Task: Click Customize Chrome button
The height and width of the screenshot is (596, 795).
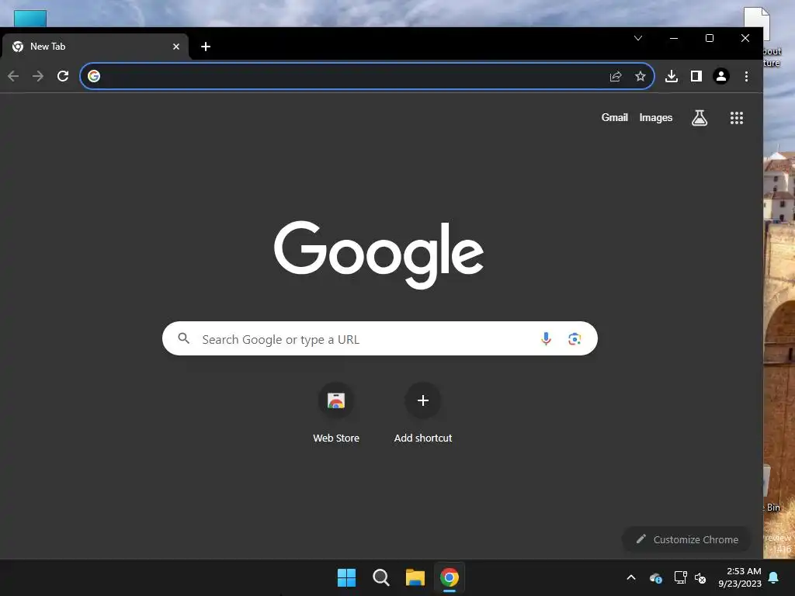Action: [x=686, y=539]
